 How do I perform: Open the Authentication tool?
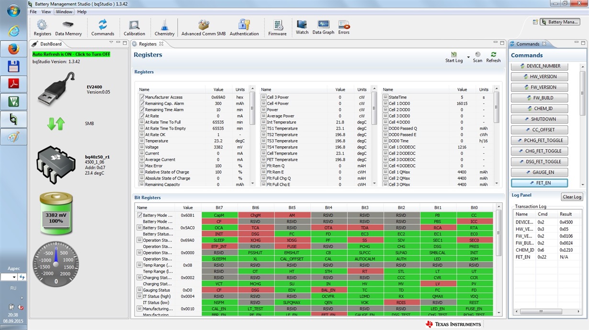(244, 28)
